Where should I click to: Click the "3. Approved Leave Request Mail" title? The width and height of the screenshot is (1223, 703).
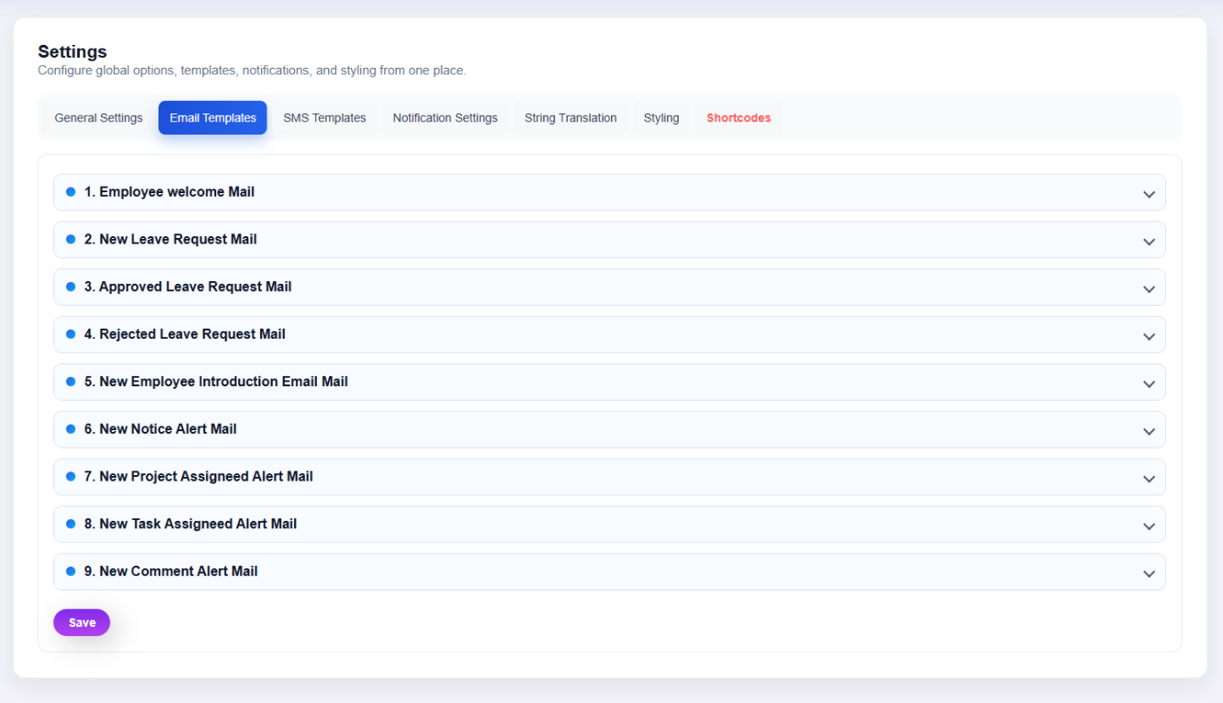[188, 287]
